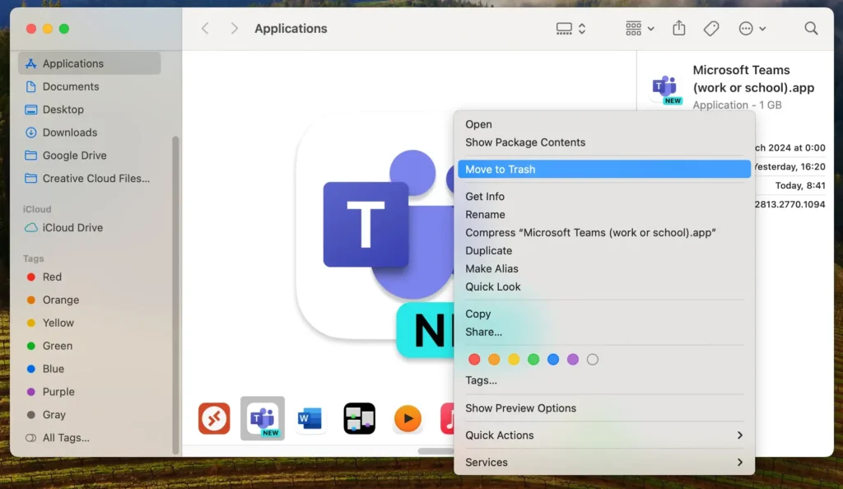Select Move to Trash
Viewport: 843px width, 489px height.
pyautogui.click(x=604, y=170)
